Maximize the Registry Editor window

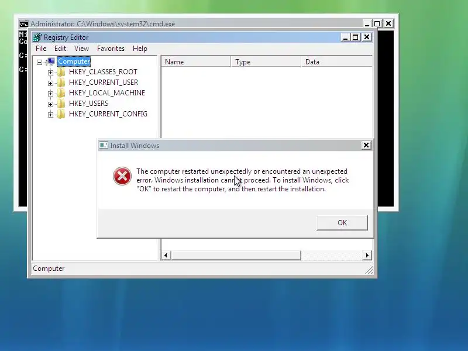pyautogui.click(x=356, y=37)
